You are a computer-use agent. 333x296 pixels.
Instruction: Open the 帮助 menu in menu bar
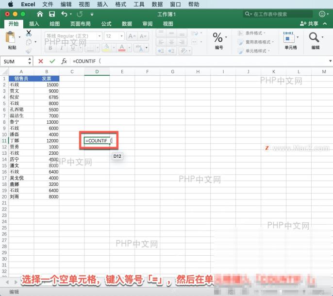tap(194, 4)
